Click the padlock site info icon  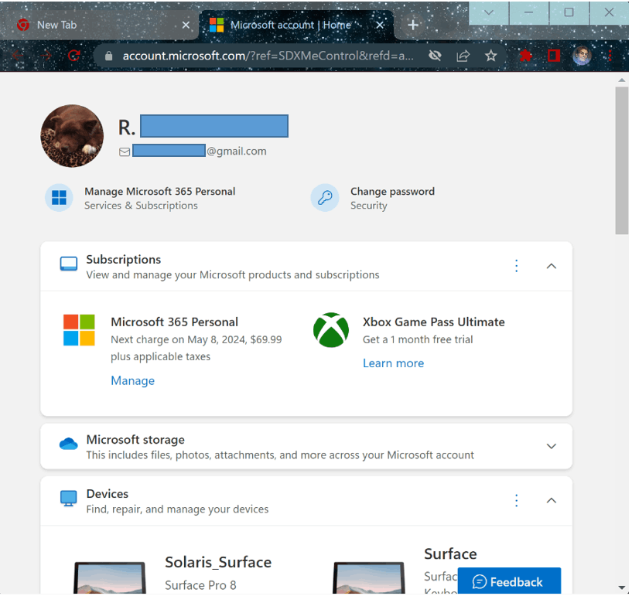[x=108, y=56]
